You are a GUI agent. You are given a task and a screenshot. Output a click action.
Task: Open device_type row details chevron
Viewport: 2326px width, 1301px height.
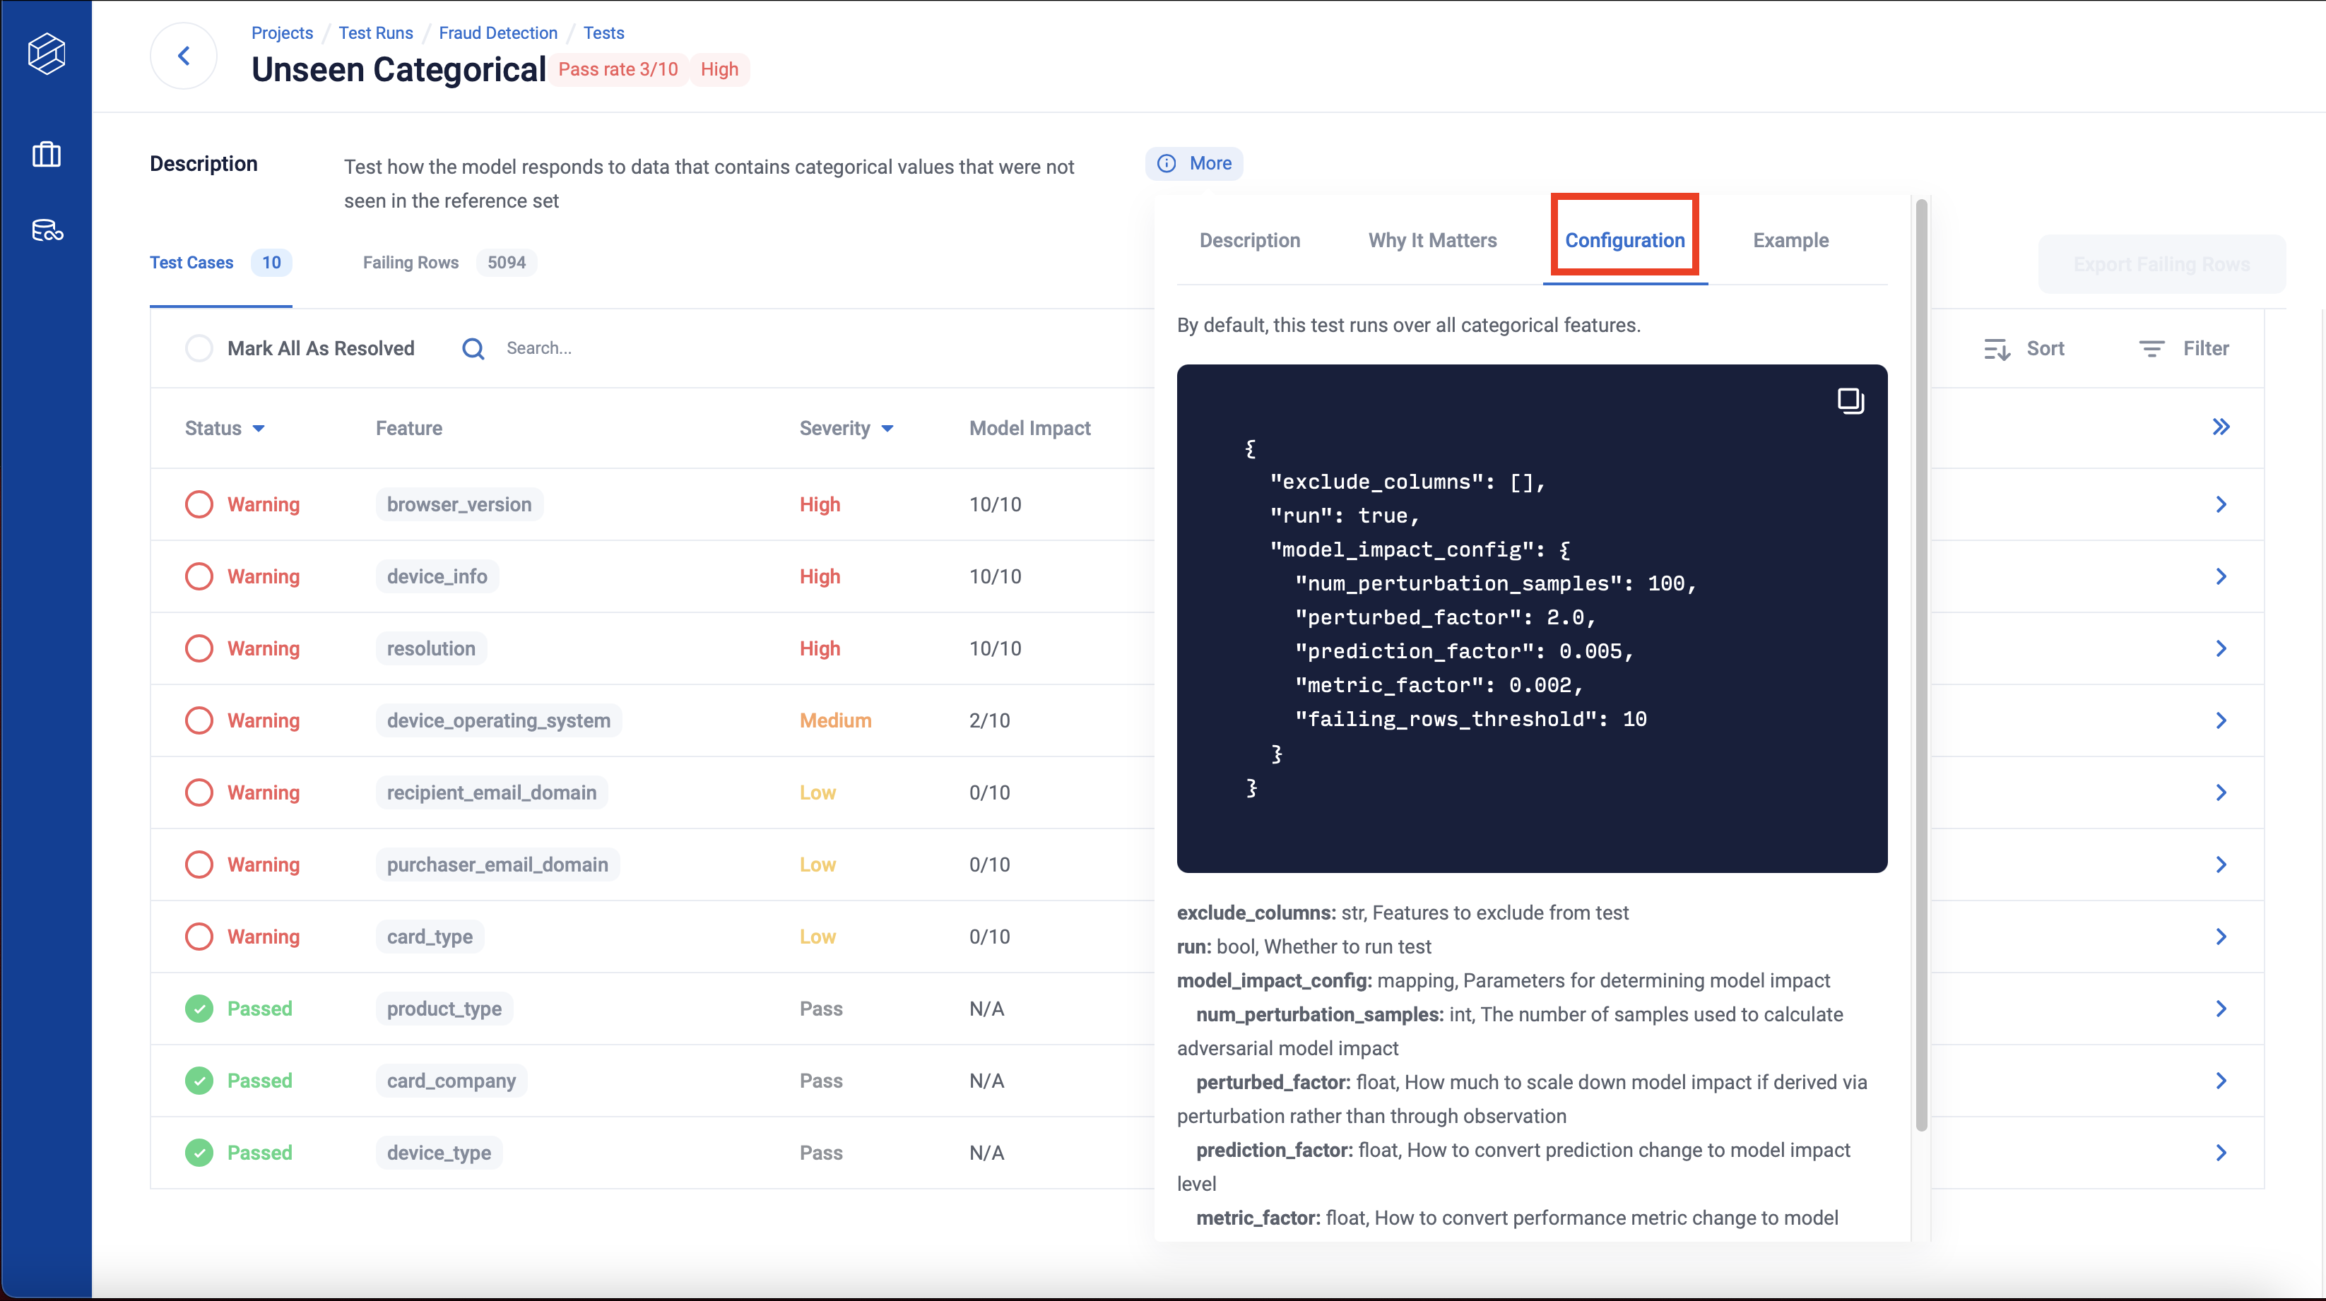2221,1153
